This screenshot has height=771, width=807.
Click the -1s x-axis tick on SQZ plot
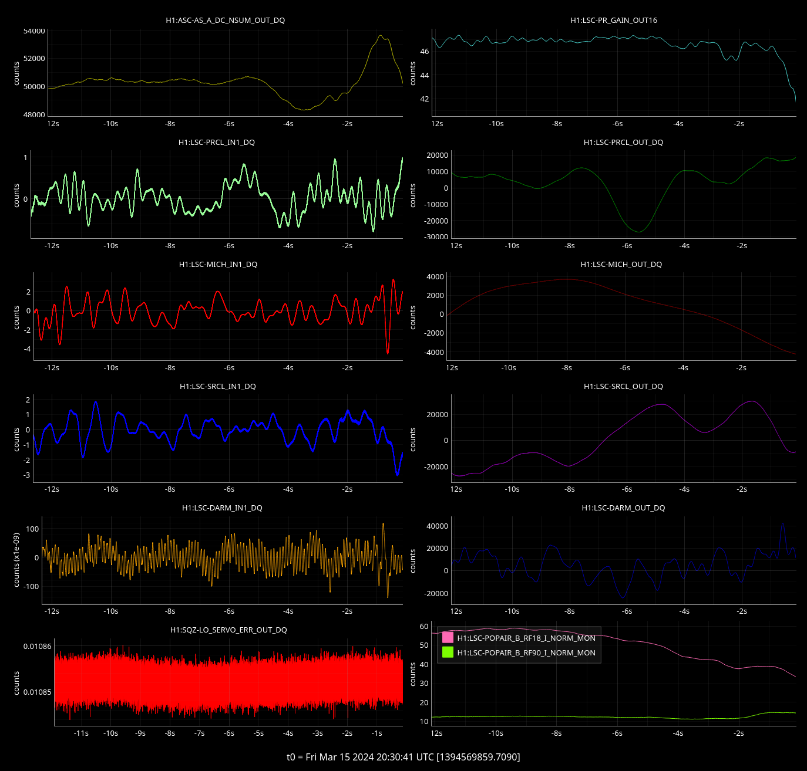(x=376, y=733)
